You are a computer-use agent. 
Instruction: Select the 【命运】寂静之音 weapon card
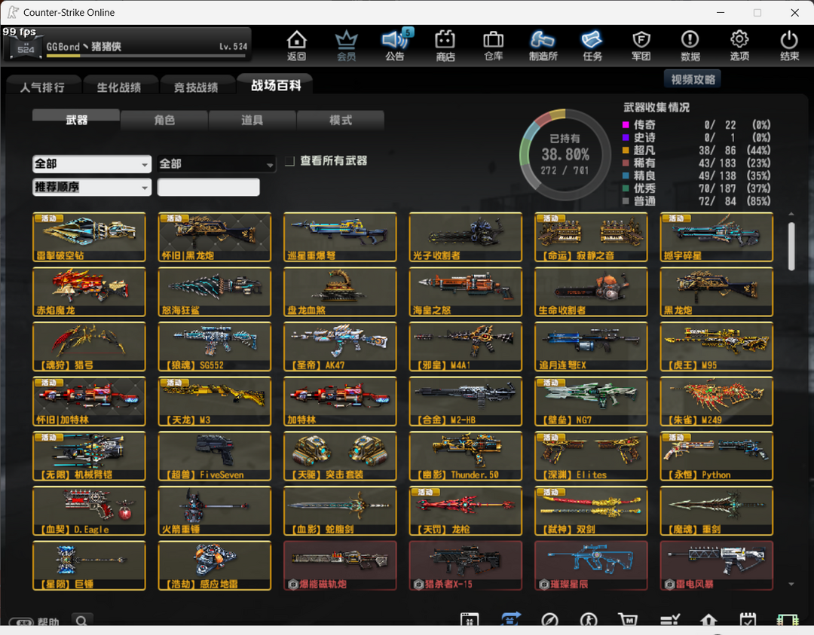click(x=592, y=237)
